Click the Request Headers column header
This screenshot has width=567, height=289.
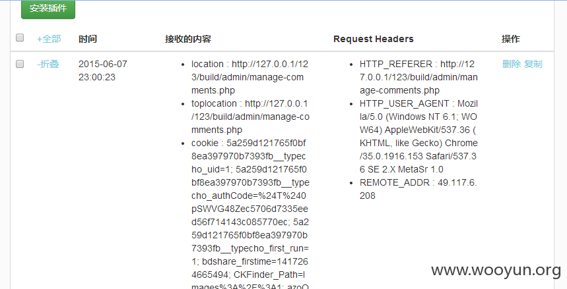pos(374,39)
